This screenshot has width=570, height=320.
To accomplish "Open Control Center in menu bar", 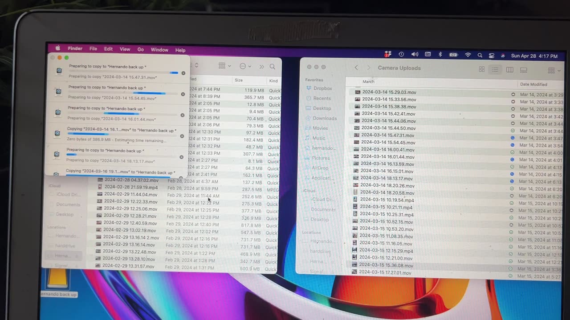I will click(492, 56).
